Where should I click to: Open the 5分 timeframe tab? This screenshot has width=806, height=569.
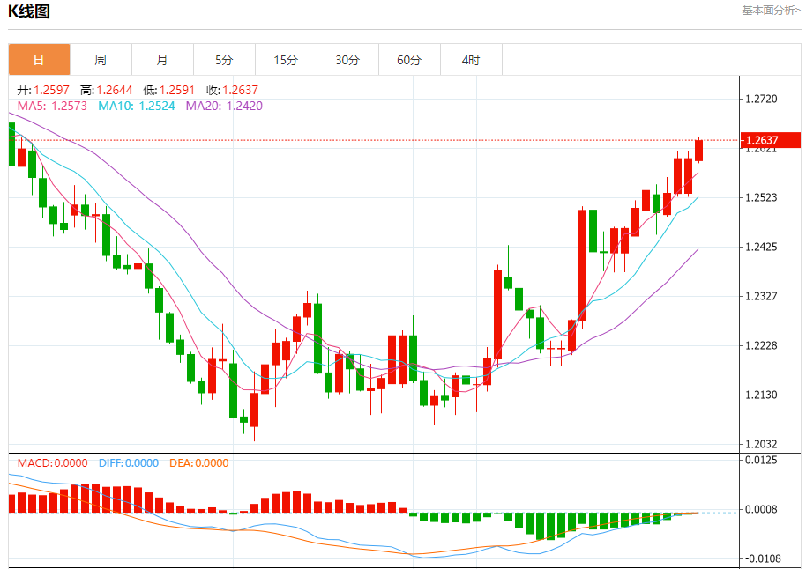click(x=224, y=60)
